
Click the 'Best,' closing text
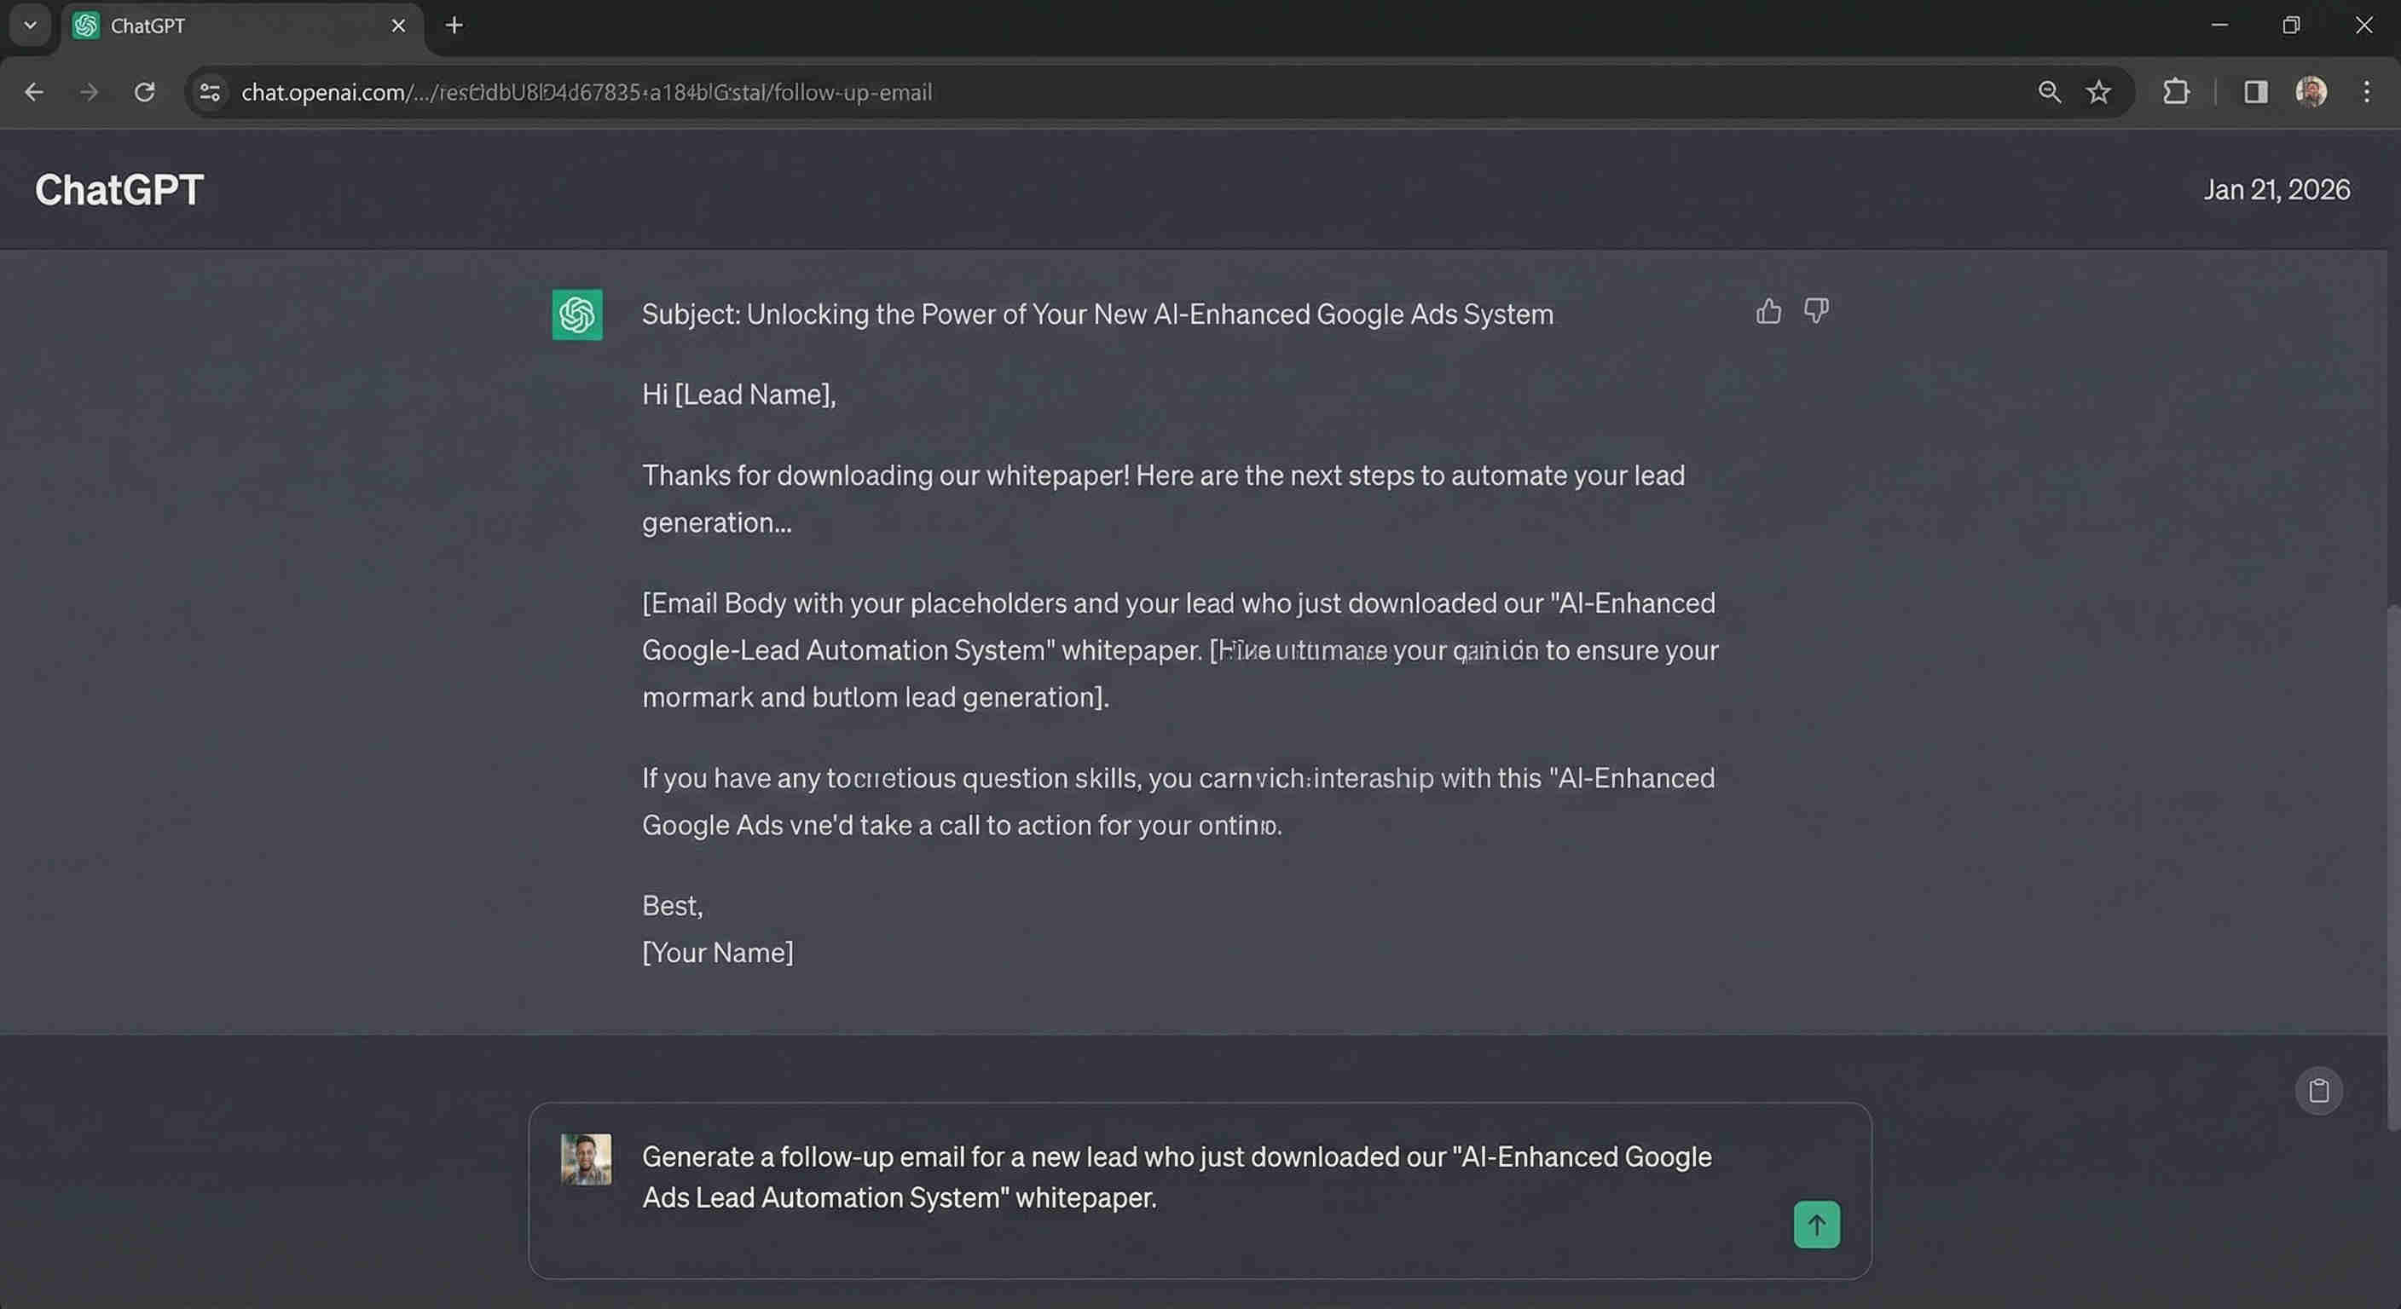tap(672, 906)
